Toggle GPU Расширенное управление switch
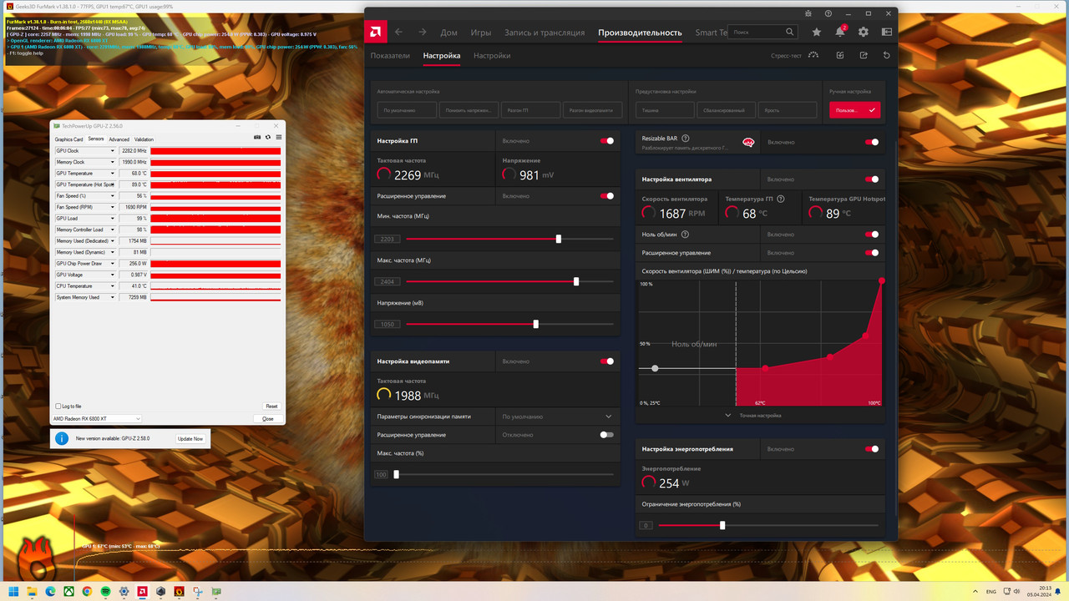1069x601 pixels. (607, 196)
